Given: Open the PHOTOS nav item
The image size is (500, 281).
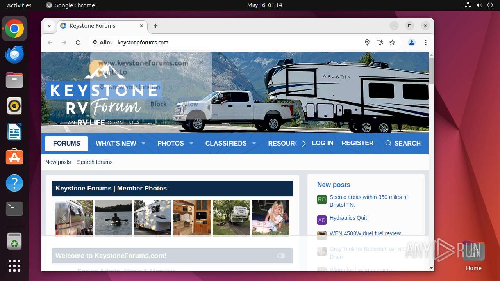Looking at the screenshot, I should pyautogui.click(x=171, y=144).
